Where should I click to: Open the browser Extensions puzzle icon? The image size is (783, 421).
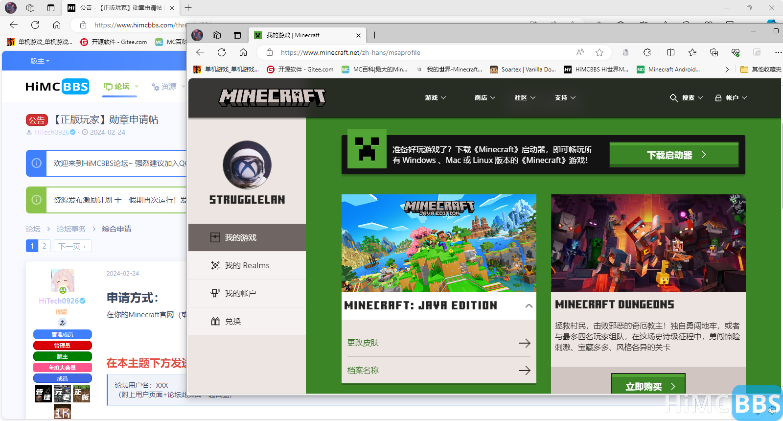tap(647, 52)
